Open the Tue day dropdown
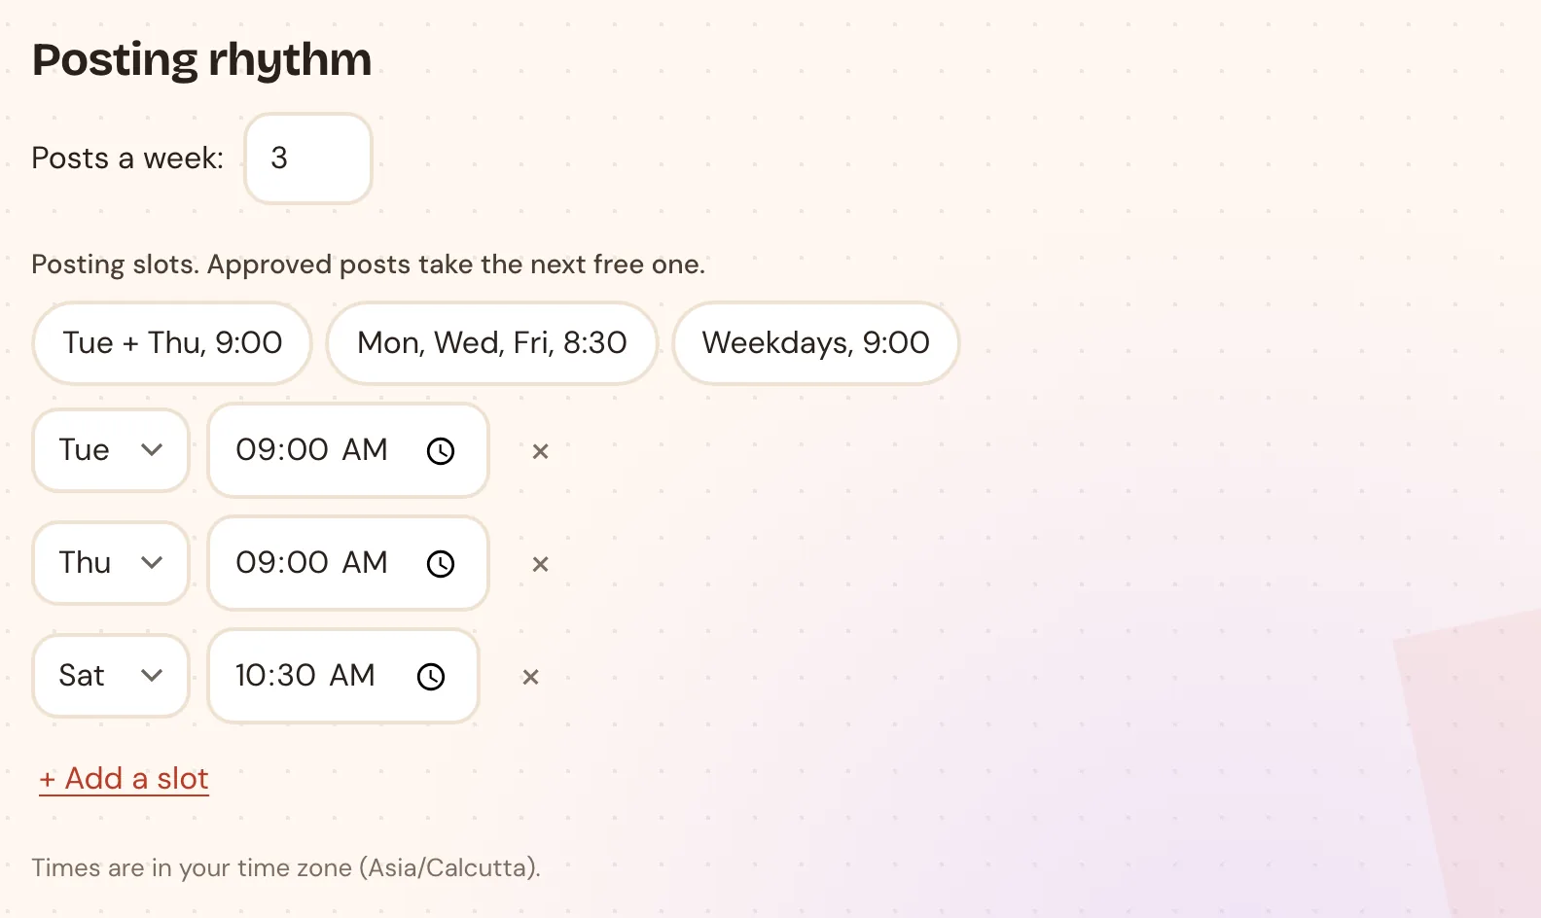This screenshot has width=1541, height=918. 111,450
